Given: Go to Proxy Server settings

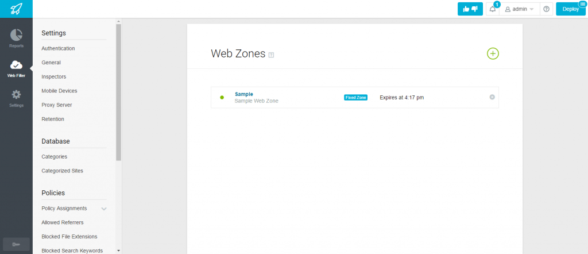Looking at the screenshot, I should 57,105.
